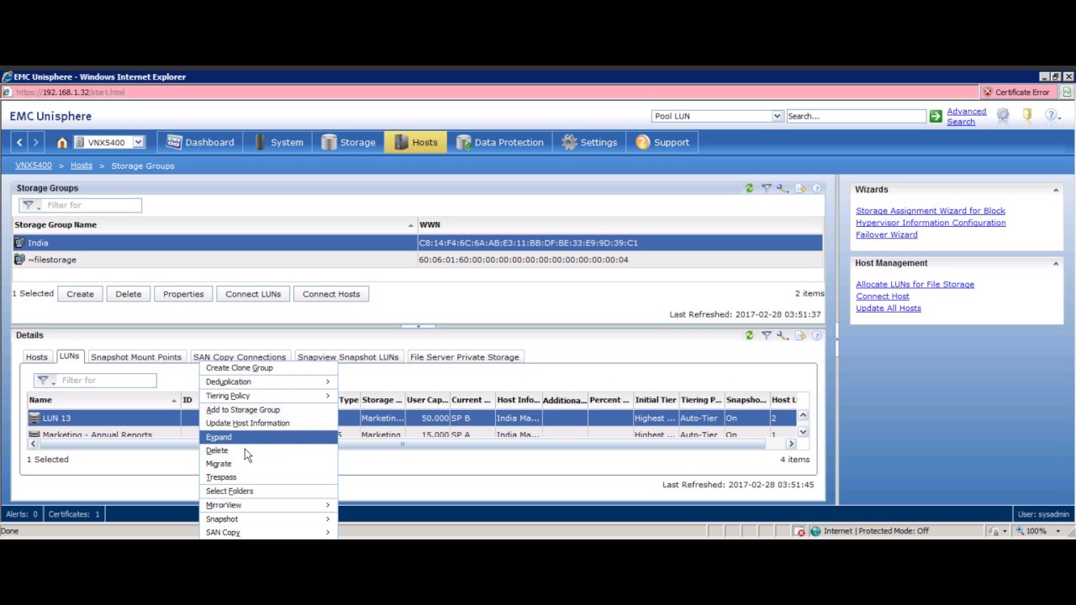Open the Data Protection navigation tab
This screenshot has width=1076, height=605.
coord(500,143)
